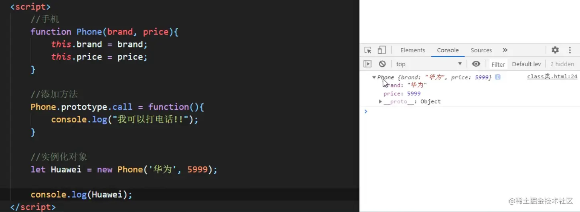Click the console.log("我可以打电话!!") line
The width and height of the screenshot is (580, 212).
125,119
